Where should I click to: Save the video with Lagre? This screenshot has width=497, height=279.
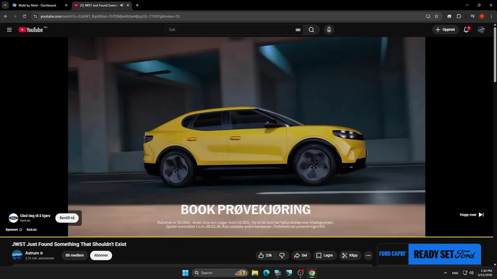325,255
